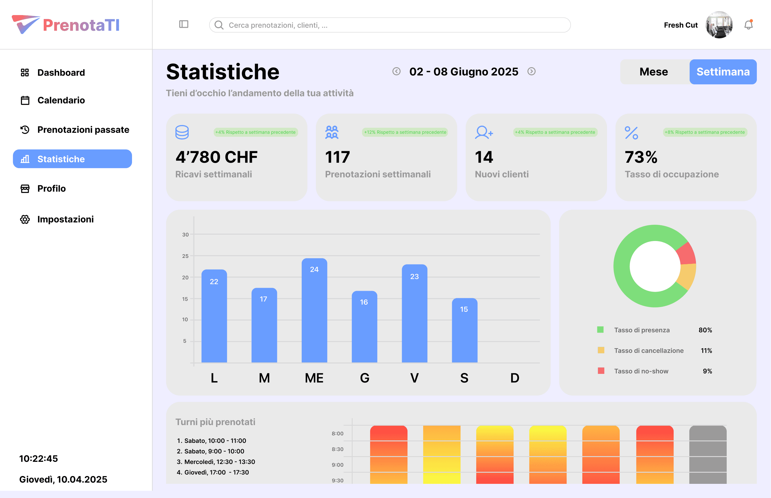Select the PrenotaTI logo
Viewport: 771px width, 498px height.
[65, 24]
